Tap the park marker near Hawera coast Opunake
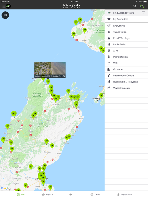The height and width of the screenshot is (198, 148). (73, 34)
